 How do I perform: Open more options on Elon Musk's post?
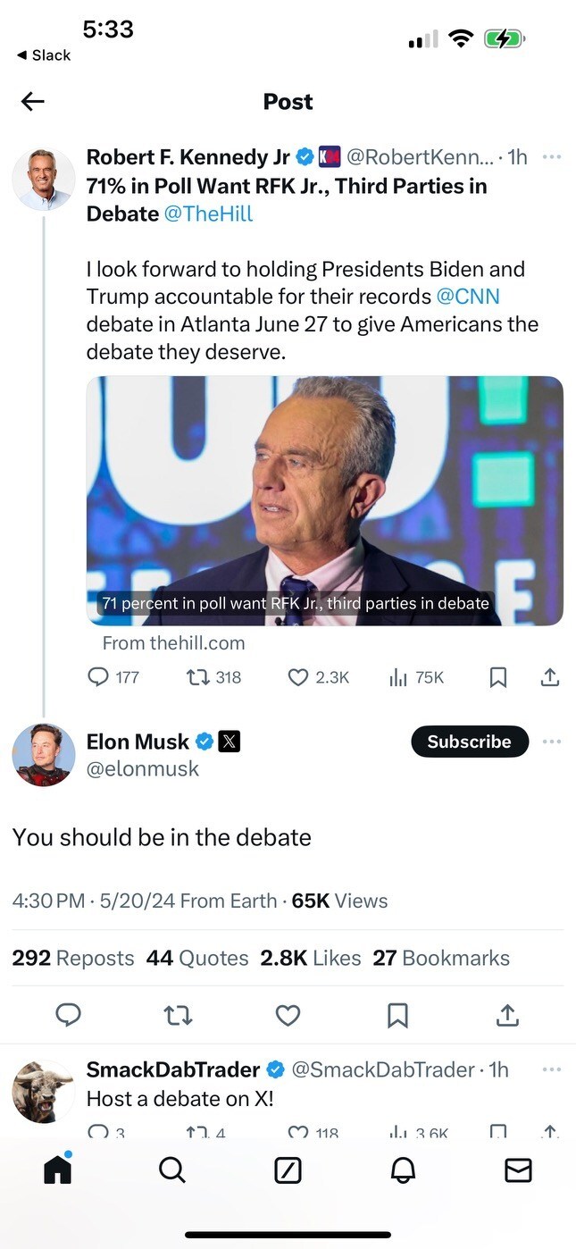tap(552, 742)
